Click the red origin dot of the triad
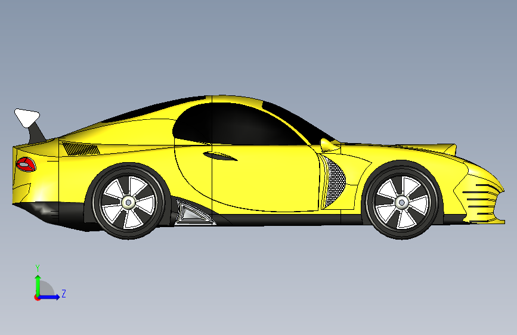This screenshot has height=335, width=517. (x=36, y=297)
